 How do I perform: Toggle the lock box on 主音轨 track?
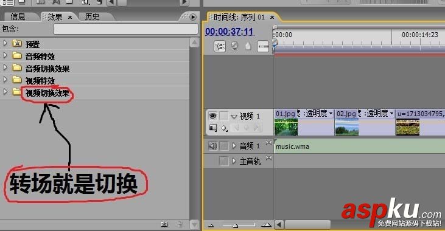(x=223, y=161)
